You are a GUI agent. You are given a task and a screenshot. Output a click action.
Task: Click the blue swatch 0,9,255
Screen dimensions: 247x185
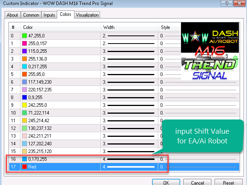pyautogui.click(x=24, y=98)
